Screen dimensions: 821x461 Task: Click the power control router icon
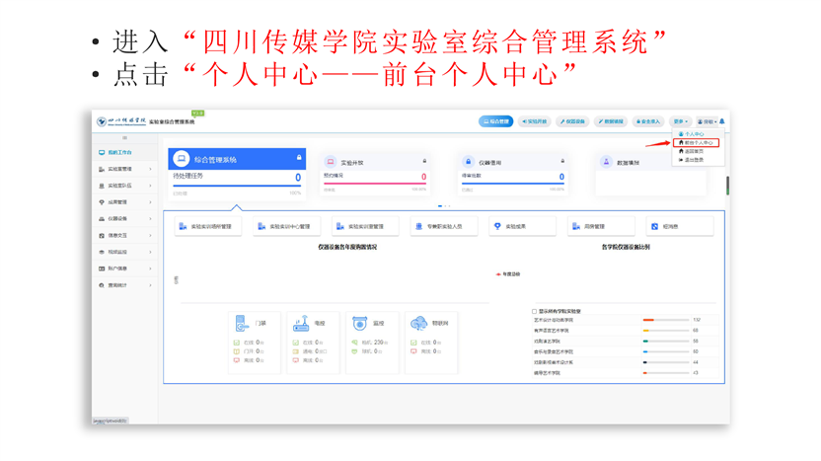[x=301, y=324]
